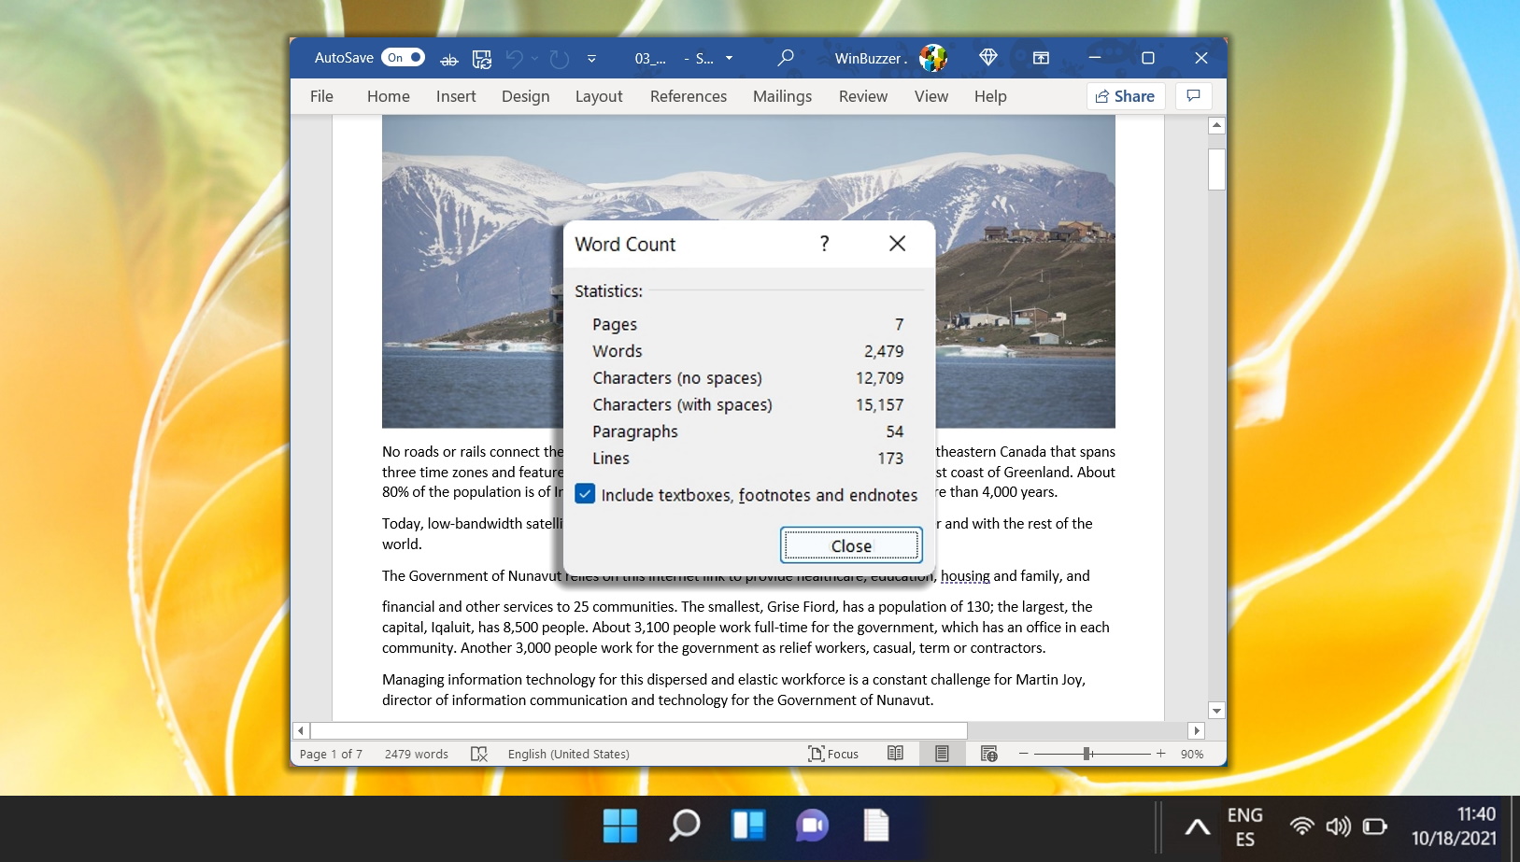Select the References tab

point(689,96)
